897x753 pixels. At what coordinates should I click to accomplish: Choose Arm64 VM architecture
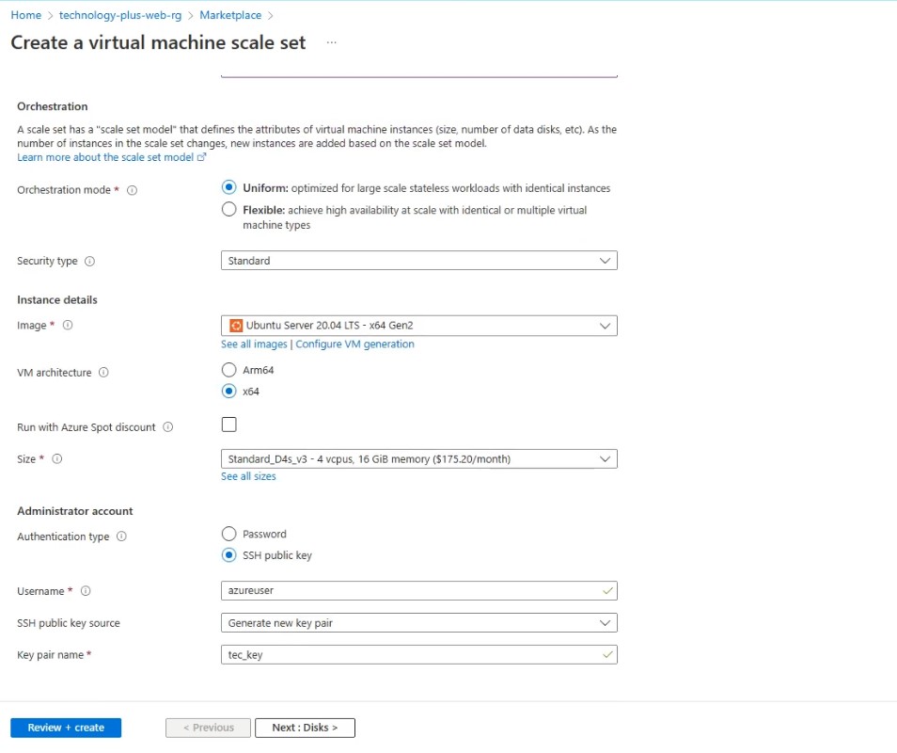pyautogui.click(x=228, y=370)
